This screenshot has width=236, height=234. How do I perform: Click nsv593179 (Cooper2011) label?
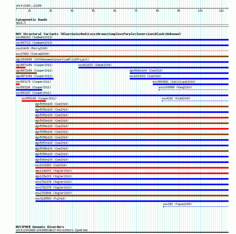point(33,82)
